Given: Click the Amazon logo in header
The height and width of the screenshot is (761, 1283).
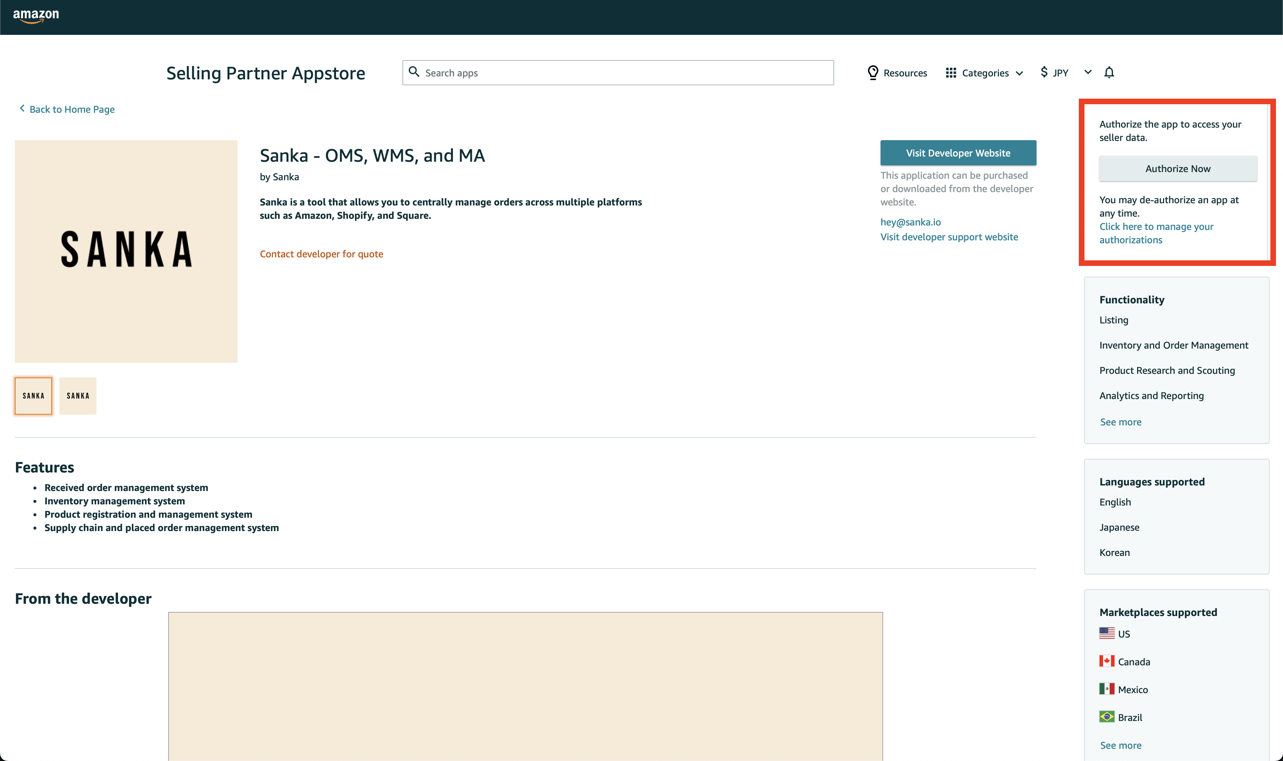Looking at the screenshot, I should click(36, 16).
